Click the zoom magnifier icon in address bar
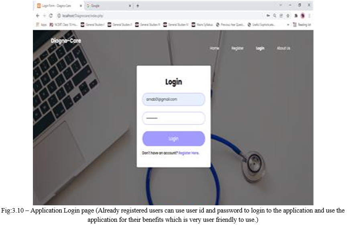Screen dimensions: 348x225 (x=275, y=16)
